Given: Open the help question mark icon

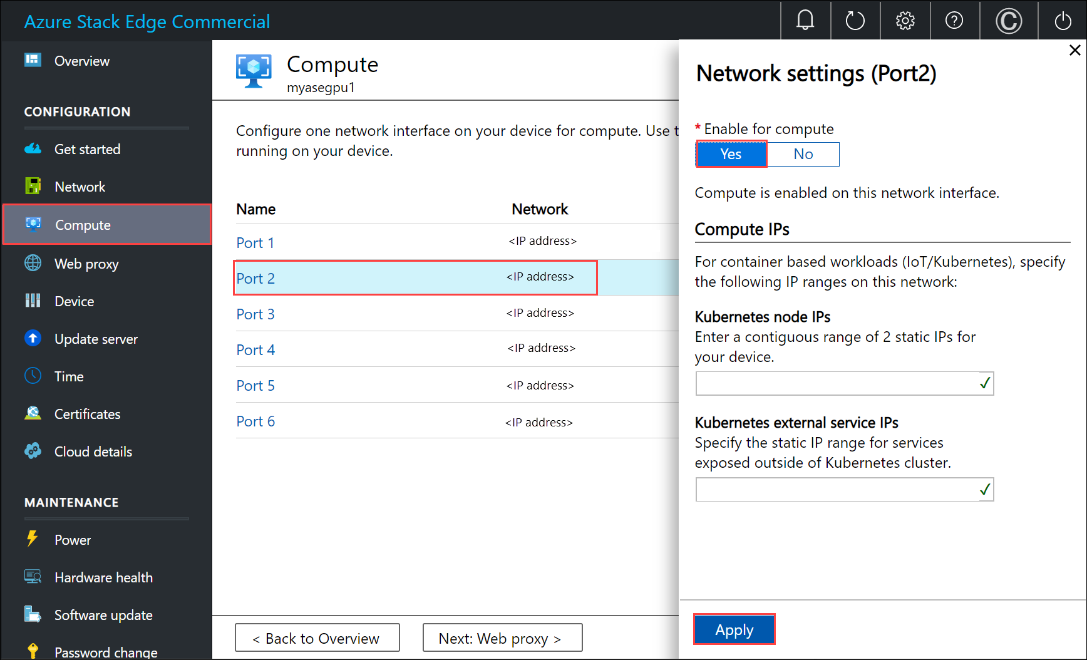Looking at the screenshot, I should pyautogui.click(x=954, y=20).
